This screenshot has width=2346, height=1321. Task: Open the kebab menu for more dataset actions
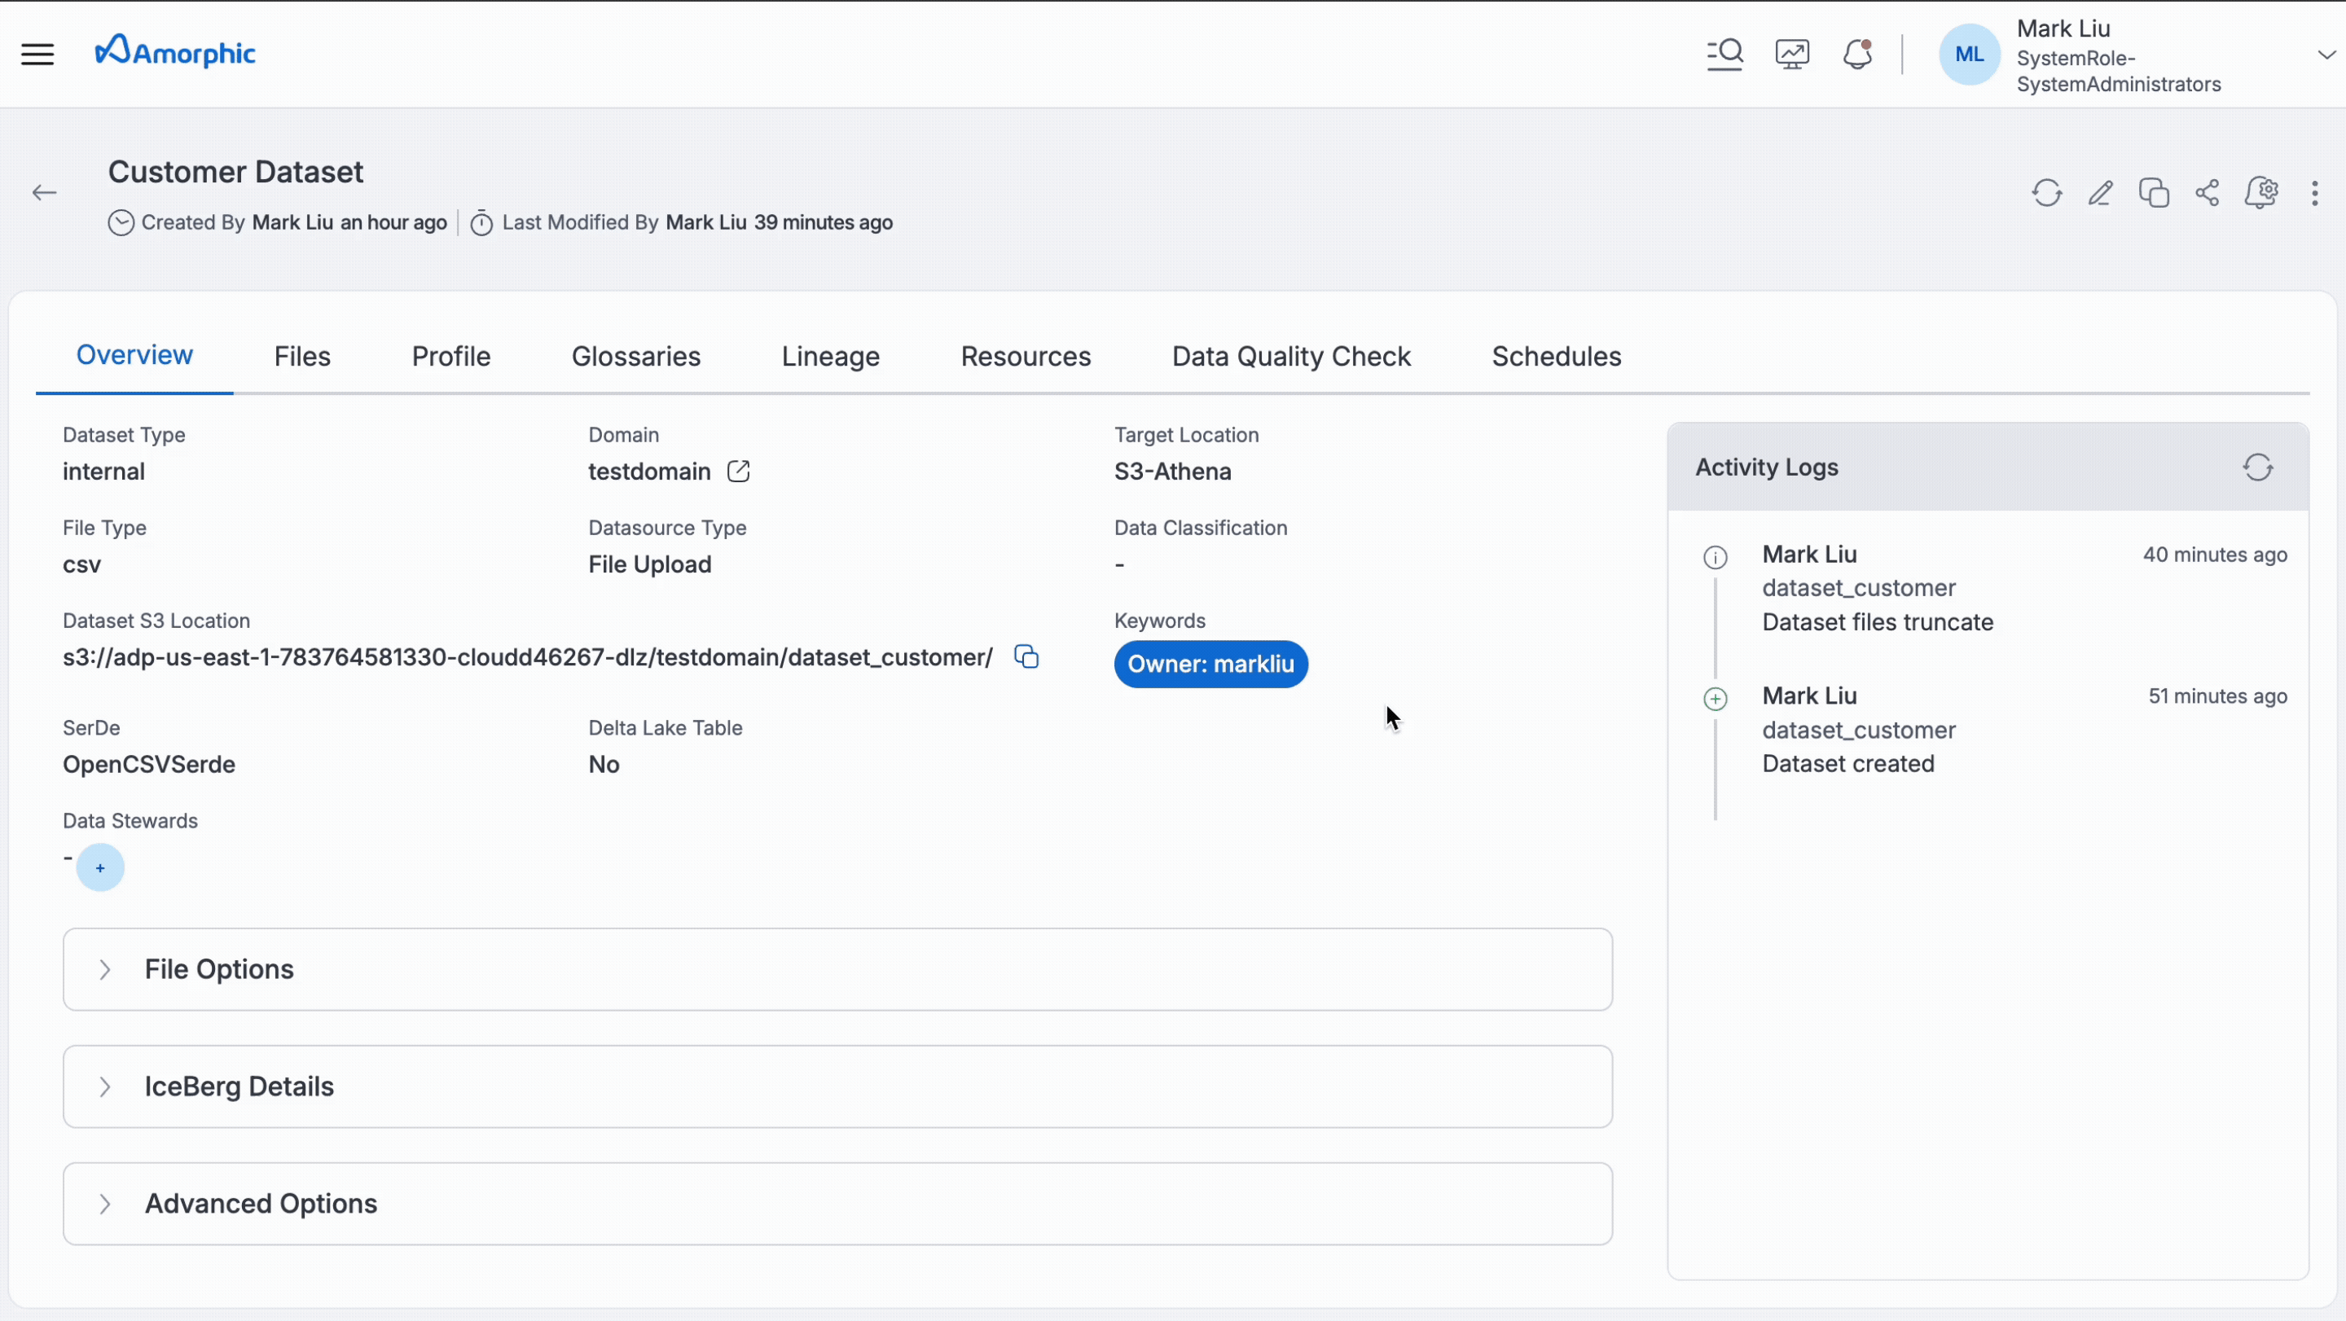[2315, 193]
